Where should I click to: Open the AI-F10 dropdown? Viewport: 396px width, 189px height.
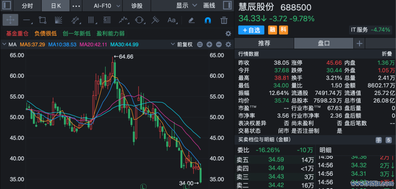(x=107, y=5)
